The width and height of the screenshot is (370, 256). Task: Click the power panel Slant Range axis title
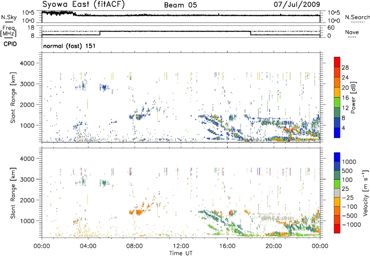pyautogui.click(x=13, y=98)
